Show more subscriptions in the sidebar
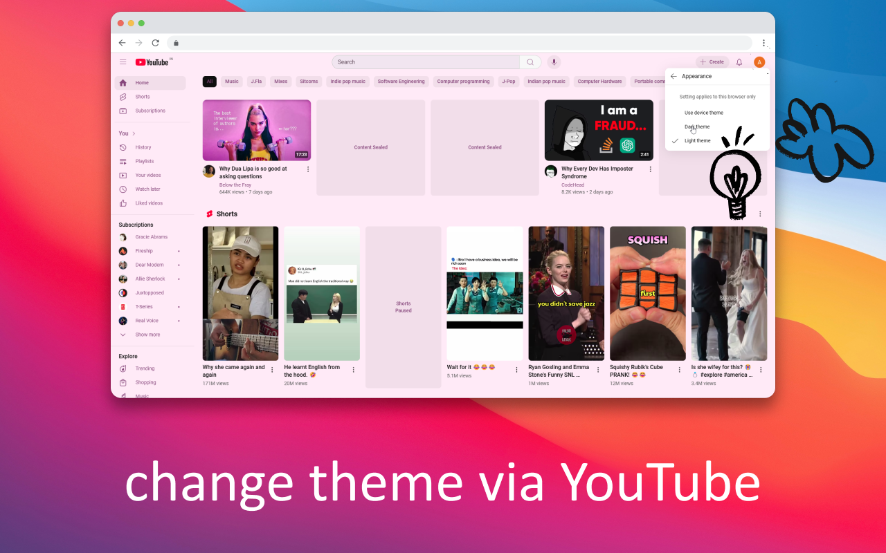 147,335
